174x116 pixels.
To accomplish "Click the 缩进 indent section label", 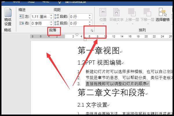I will pyautogui.click(x=22, y=10).
